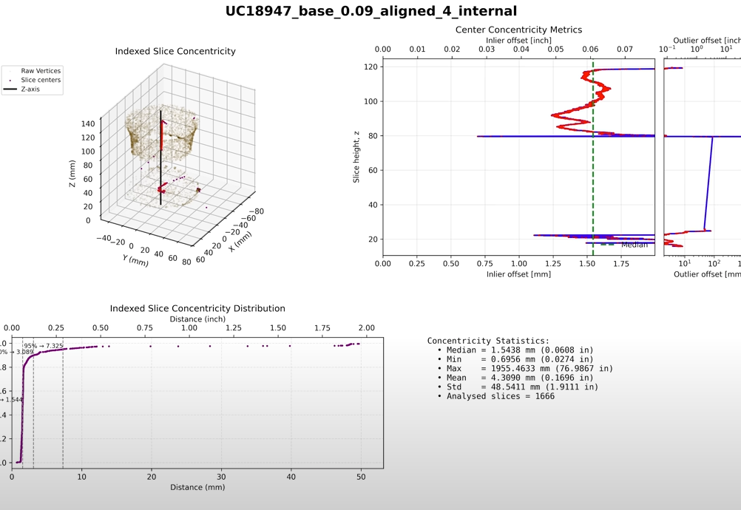Click the Slice centers legend marker
Image resolution: width=741 pixels, height=510 pixels.
click(10, 80)
